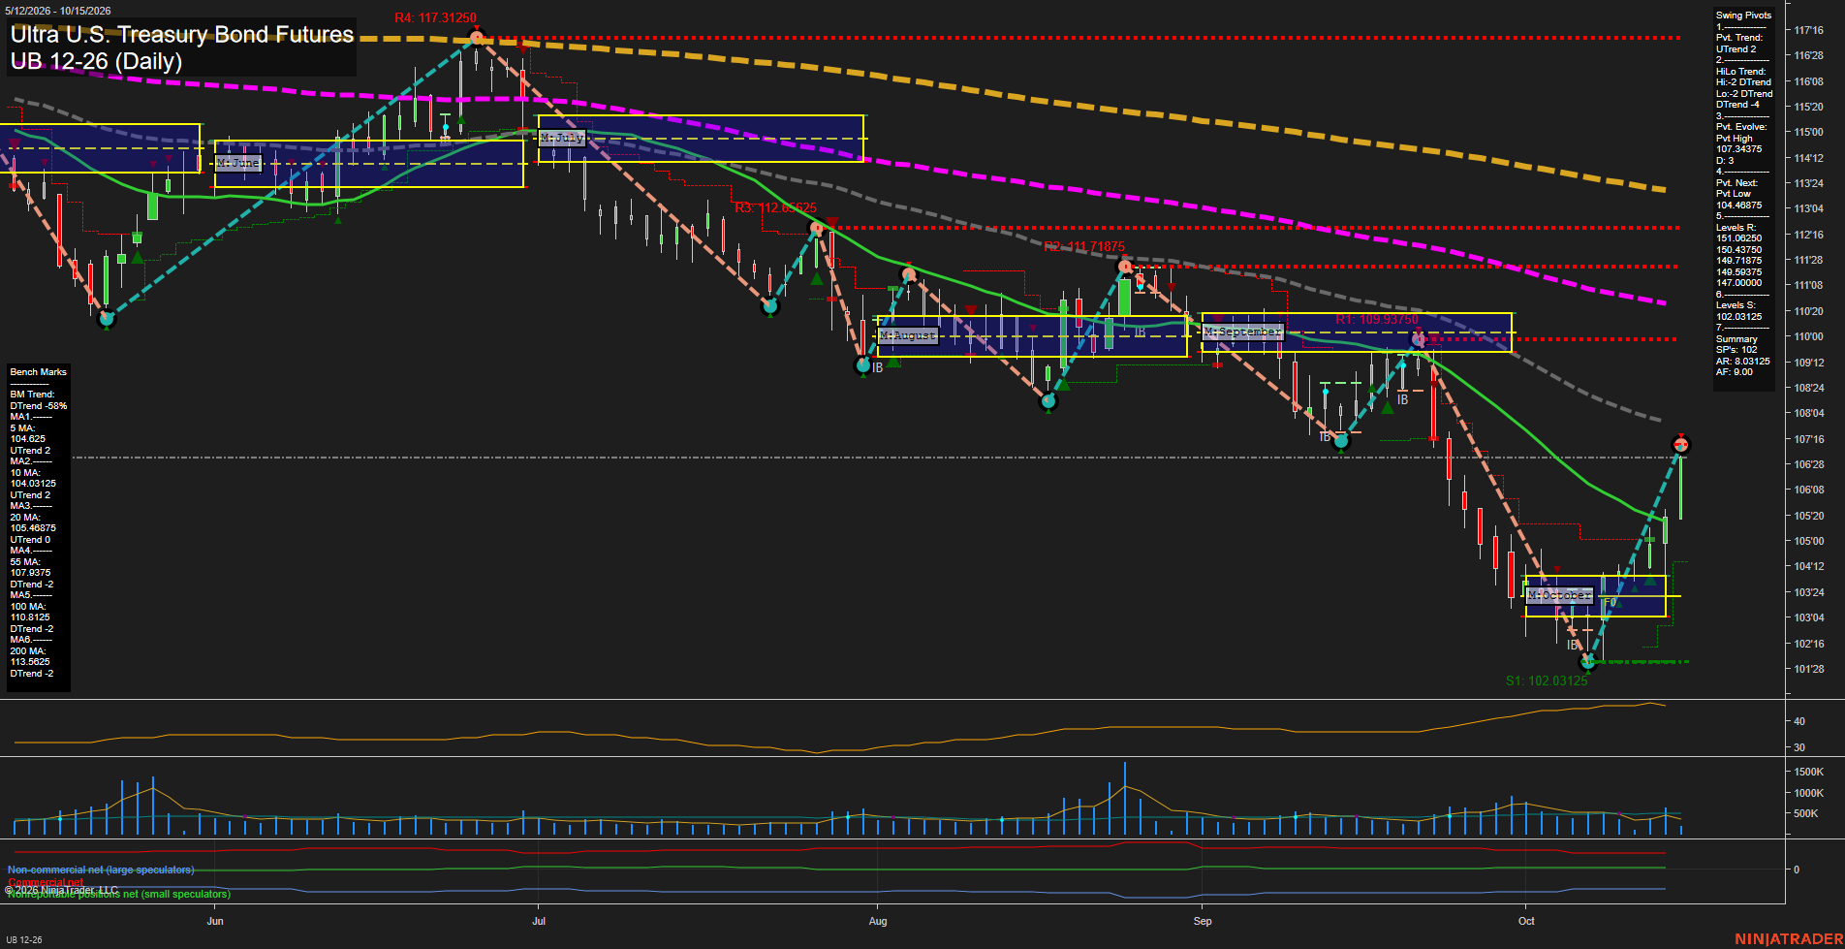Click the F0 label in October box
This screenshot has width=1845, height=949.
tap(1610, 602)
